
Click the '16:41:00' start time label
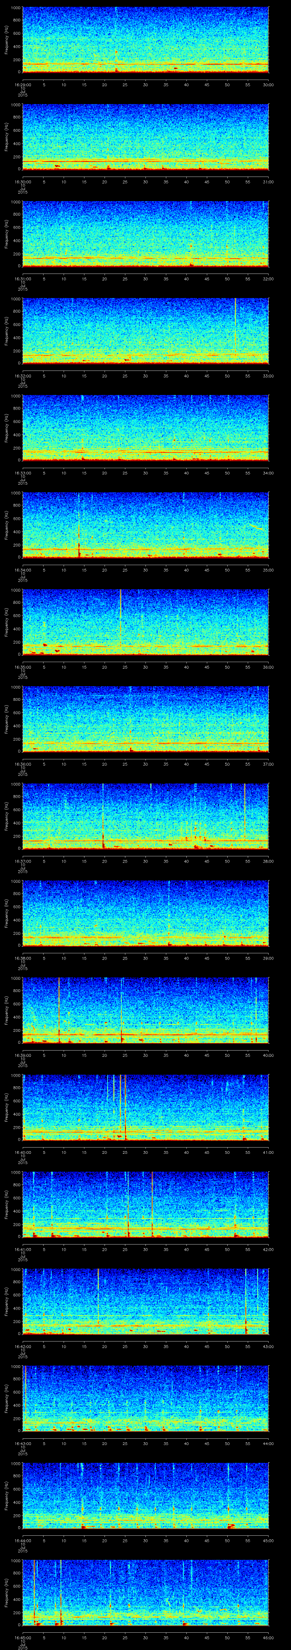coord(22,1249)
